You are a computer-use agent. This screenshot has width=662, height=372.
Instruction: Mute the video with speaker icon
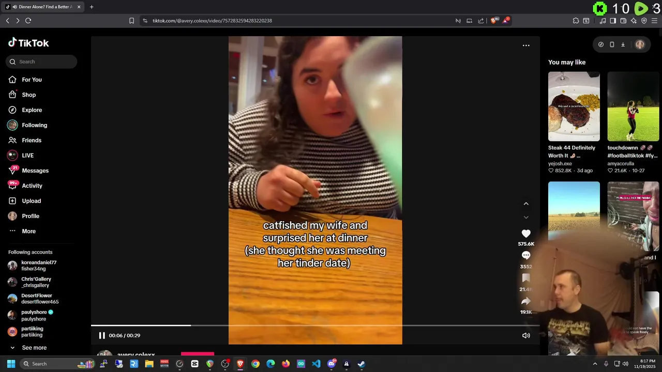pos(526,335)
